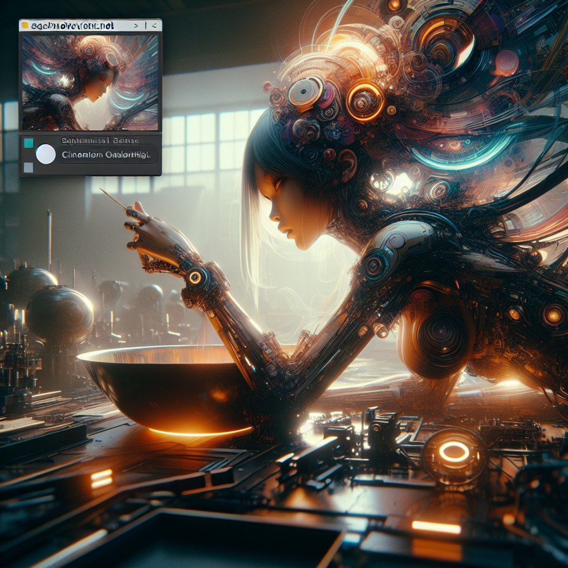Image resolution: width=568 pixels, height=568 pixels.
Task: Click the needle tip held by the cyborg
Action: coord(102,190)
